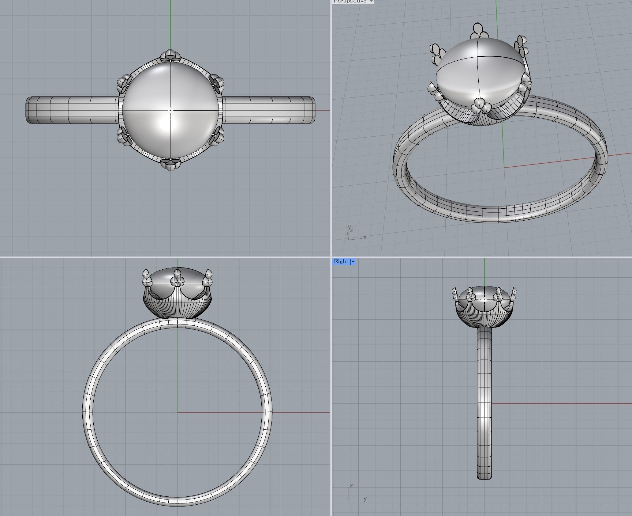Click the Perspective viewport title label
Image resolution: width=632 pixels, height=516 pixels.
[x=350, y=1]
